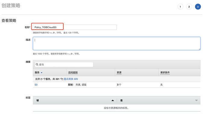Click the 服务 column header label
Screen dimensions: 208x115
[x=37, y=73]
